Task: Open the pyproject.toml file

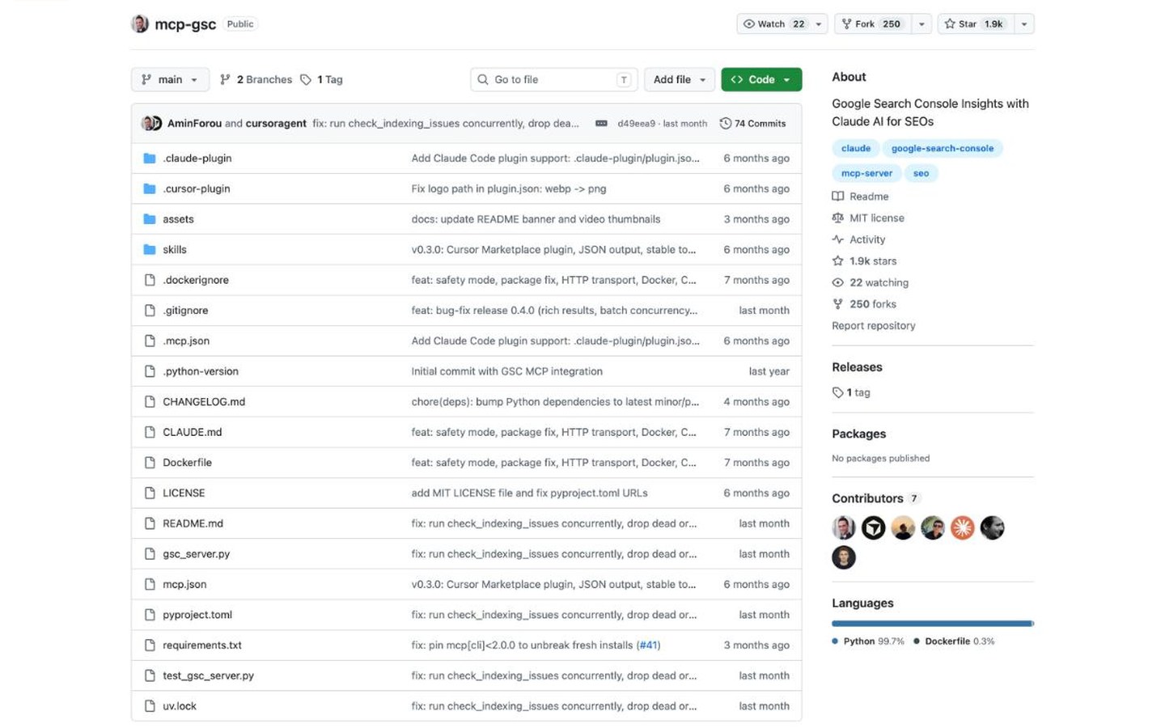Action: click(197, 615)
